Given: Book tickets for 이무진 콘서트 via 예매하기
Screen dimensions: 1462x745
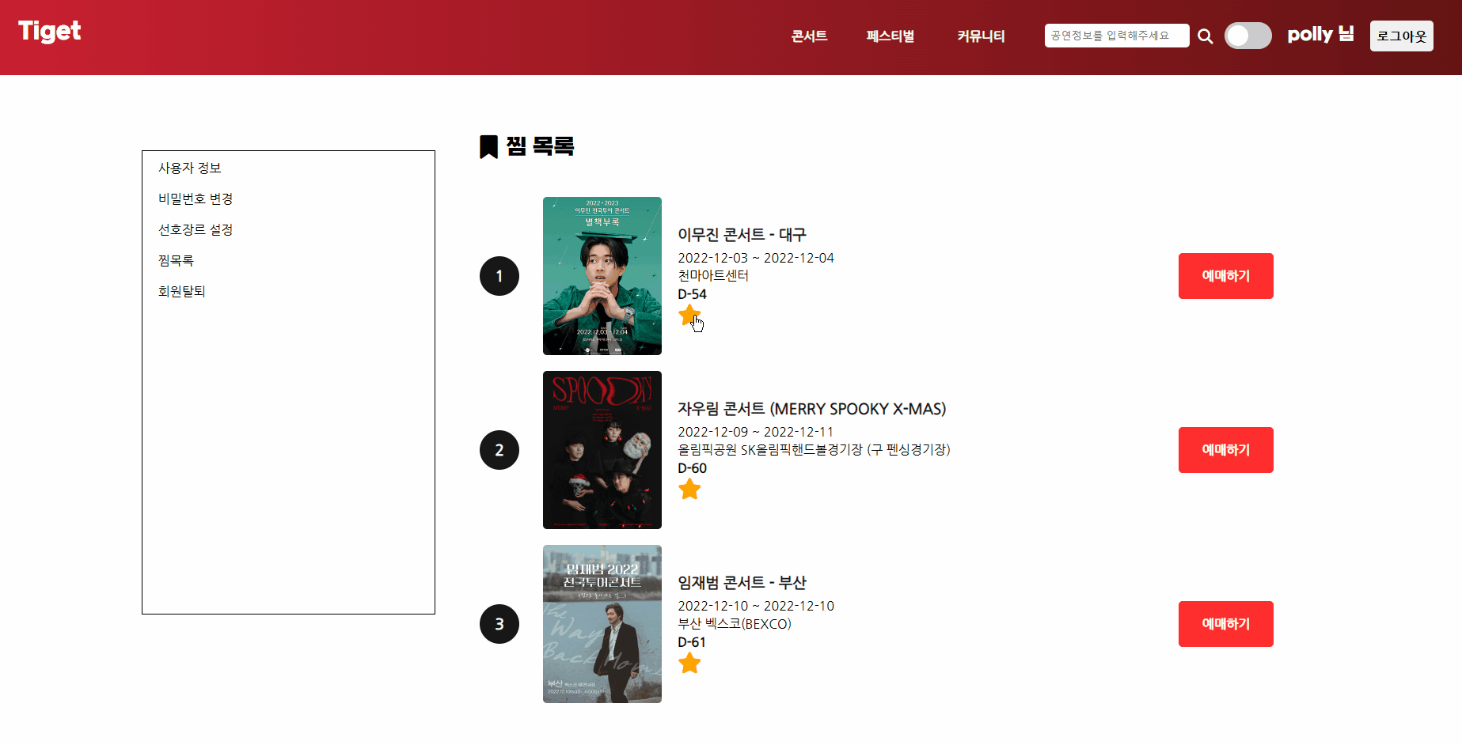Looking at the screenshot, I should click(x=1226, y=276).
